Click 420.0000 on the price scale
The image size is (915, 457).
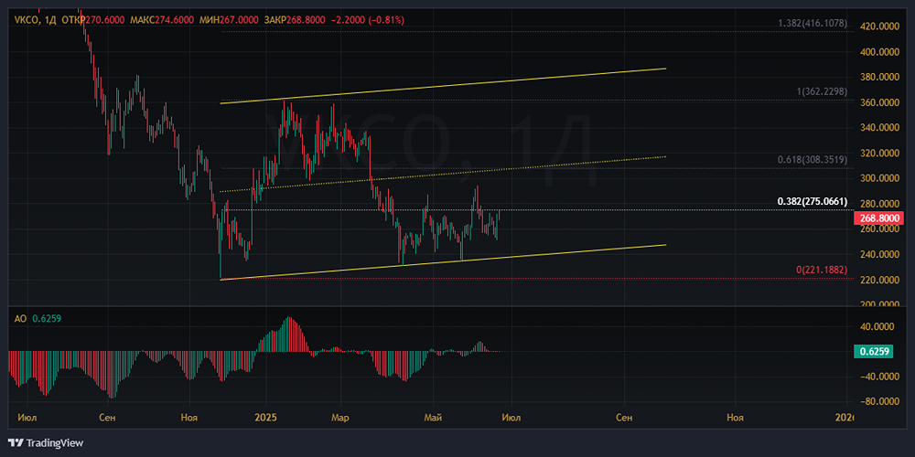[x=878, y=27]
